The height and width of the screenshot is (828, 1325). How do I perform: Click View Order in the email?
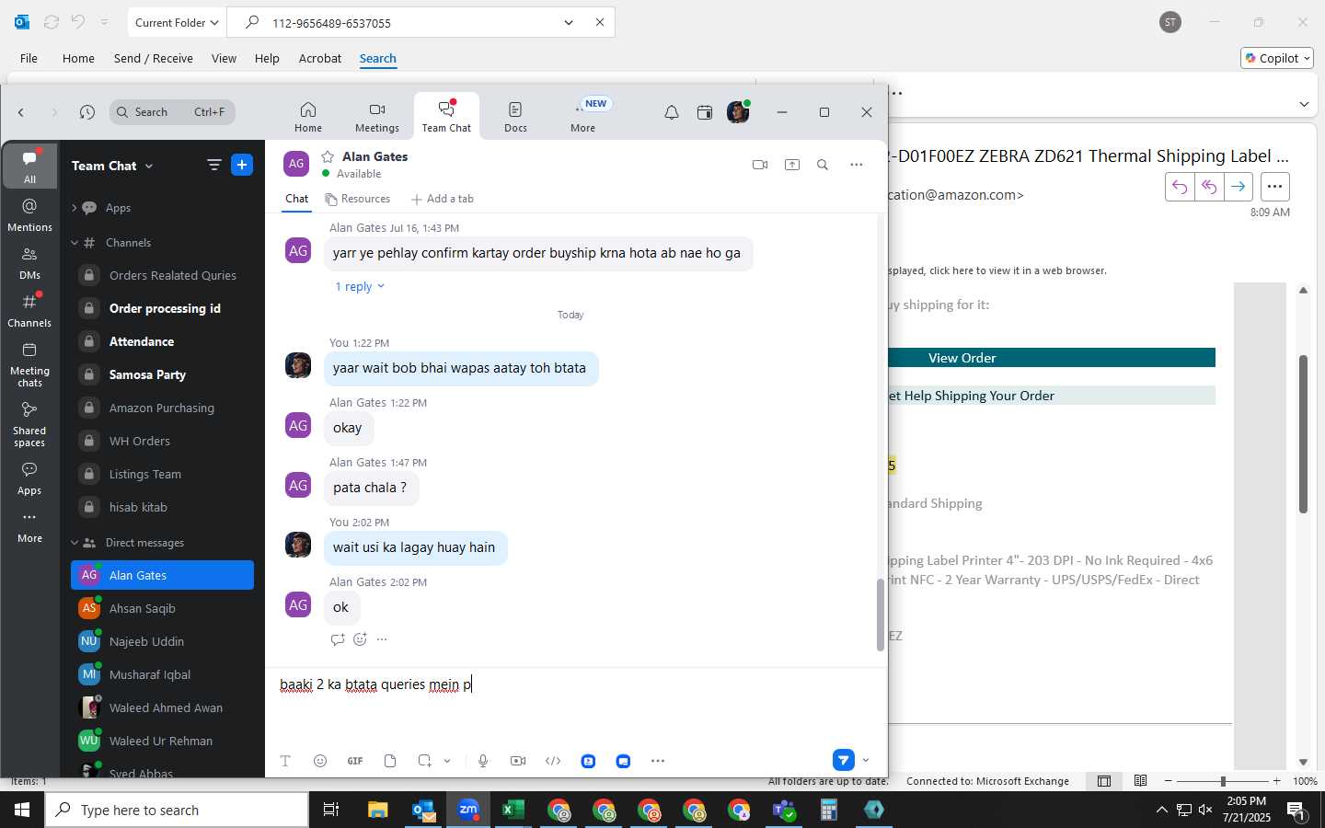coord(962,358)
